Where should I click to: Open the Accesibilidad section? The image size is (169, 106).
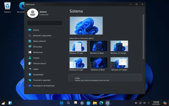point(38,74)
